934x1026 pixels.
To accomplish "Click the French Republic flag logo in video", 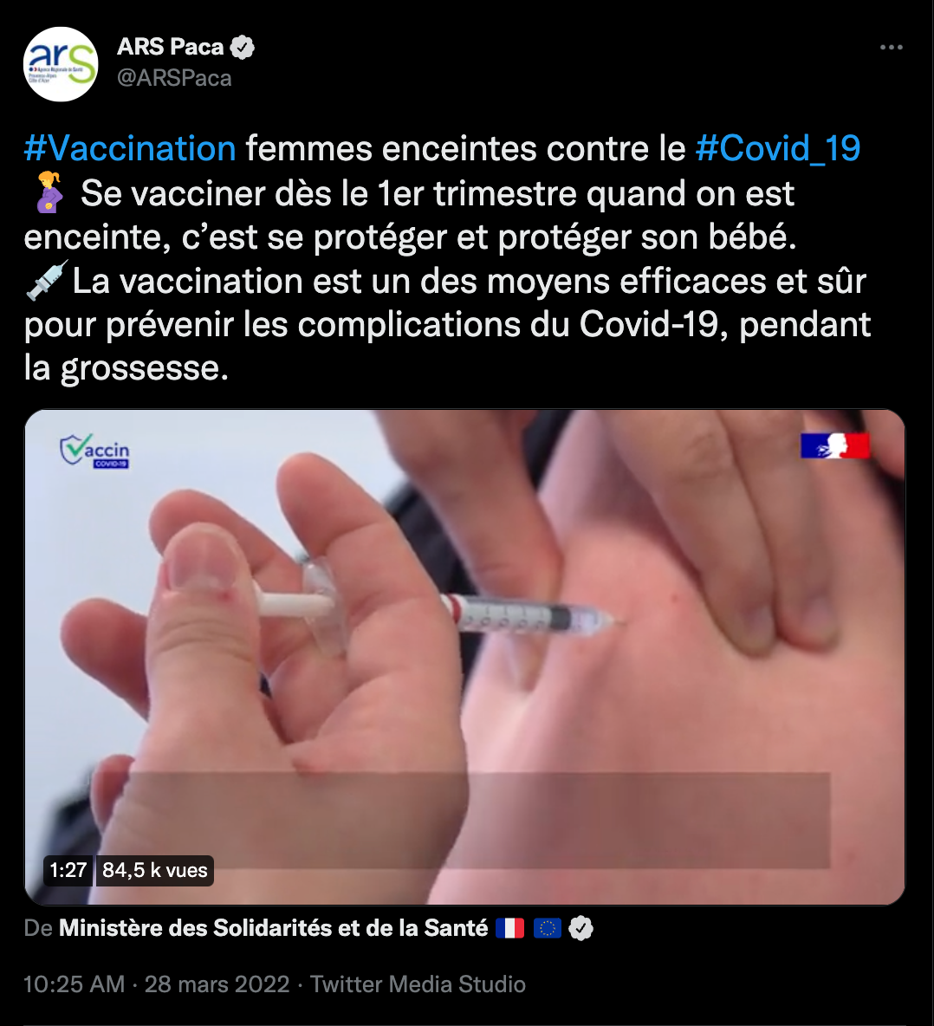I will point(834,445).
